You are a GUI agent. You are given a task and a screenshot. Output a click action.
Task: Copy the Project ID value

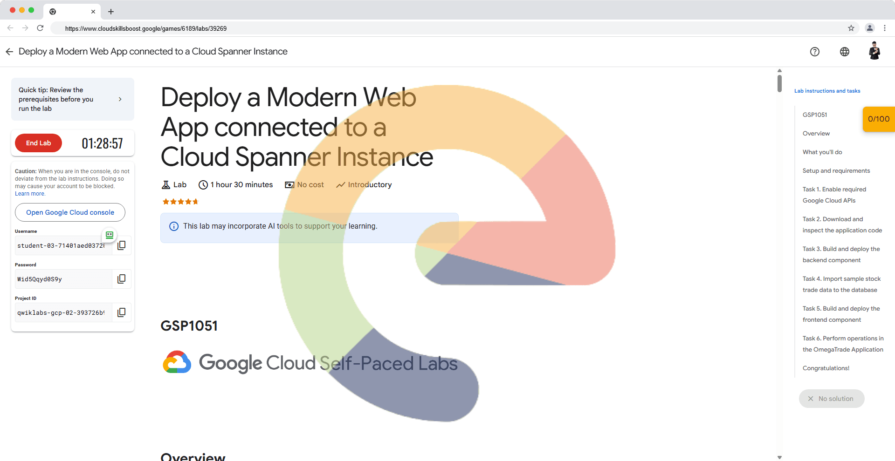tap(121, 312)
